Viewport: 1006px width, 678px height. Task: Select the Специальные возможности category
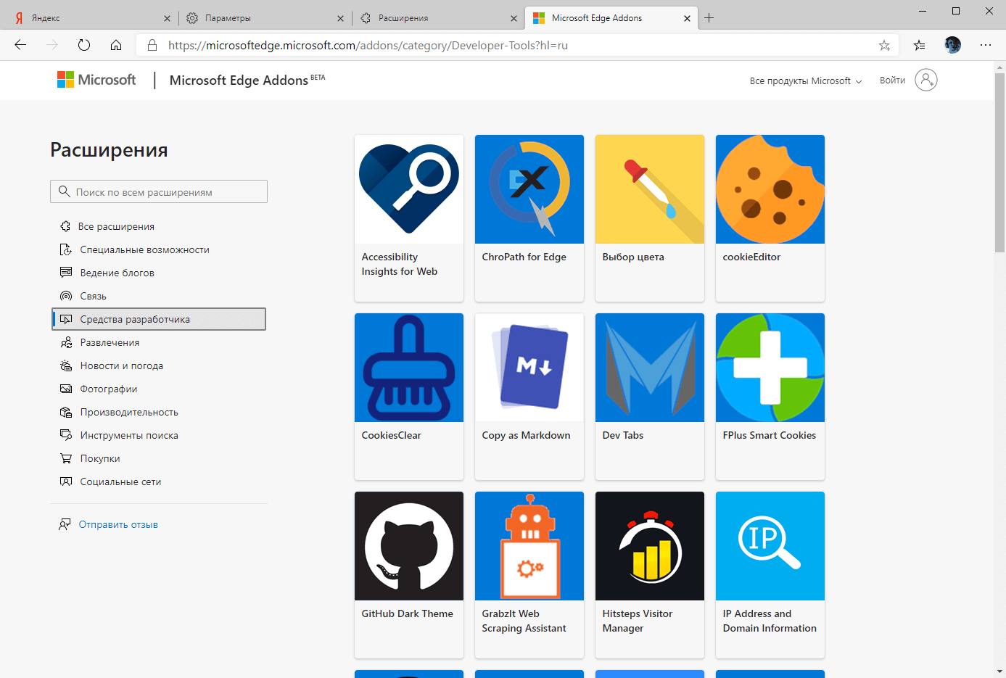[x=159, y=249]
